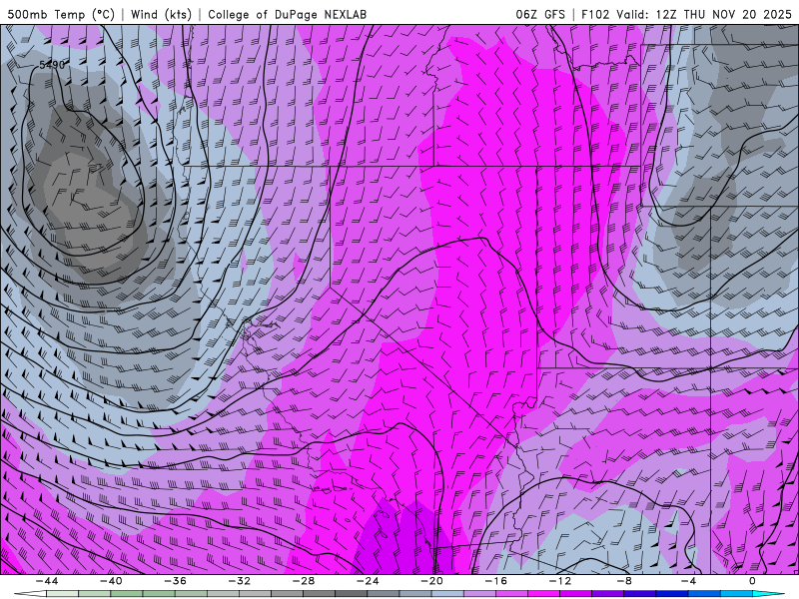Click the '-12' colorbar tick label

[x=560, y=581]
